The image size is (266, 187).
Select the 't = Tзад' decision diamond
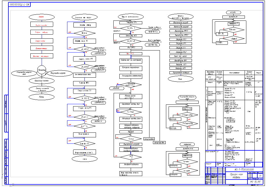pyautogui.click(x=131, y=112)
